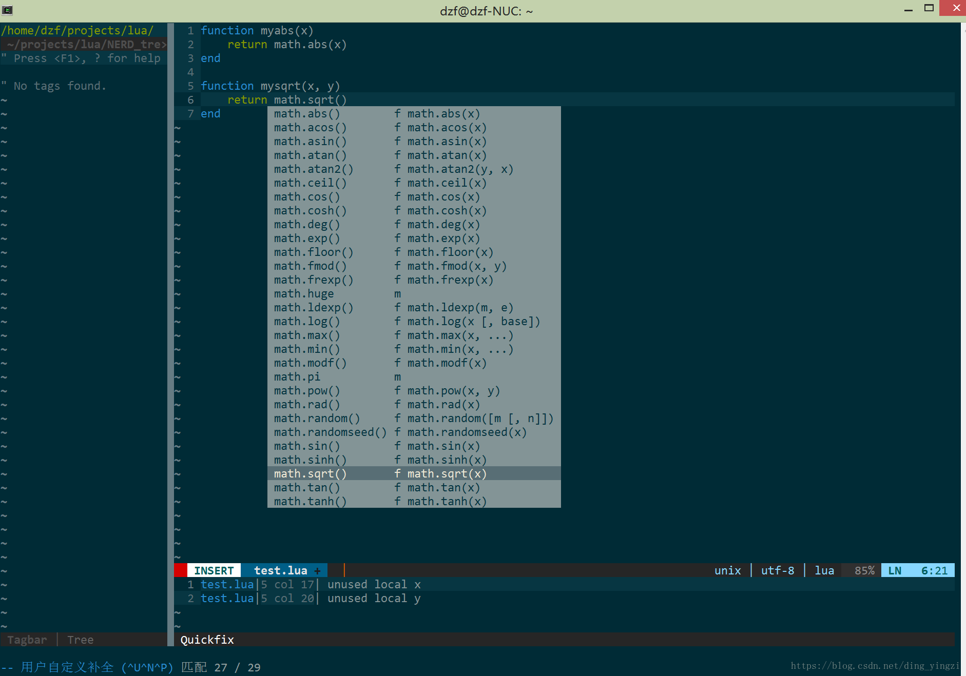
Task: Select math.abs() completion entry
Action: tap(414, 114)
